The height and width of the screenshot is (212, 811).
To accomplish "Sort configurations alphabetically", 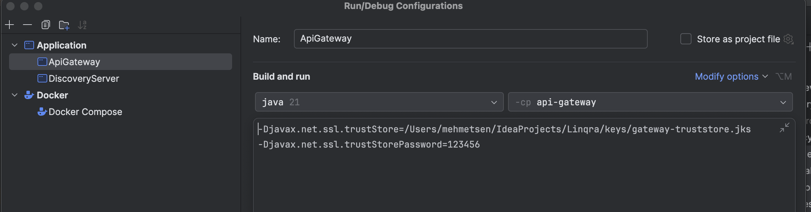I will [x=82, y=25].
